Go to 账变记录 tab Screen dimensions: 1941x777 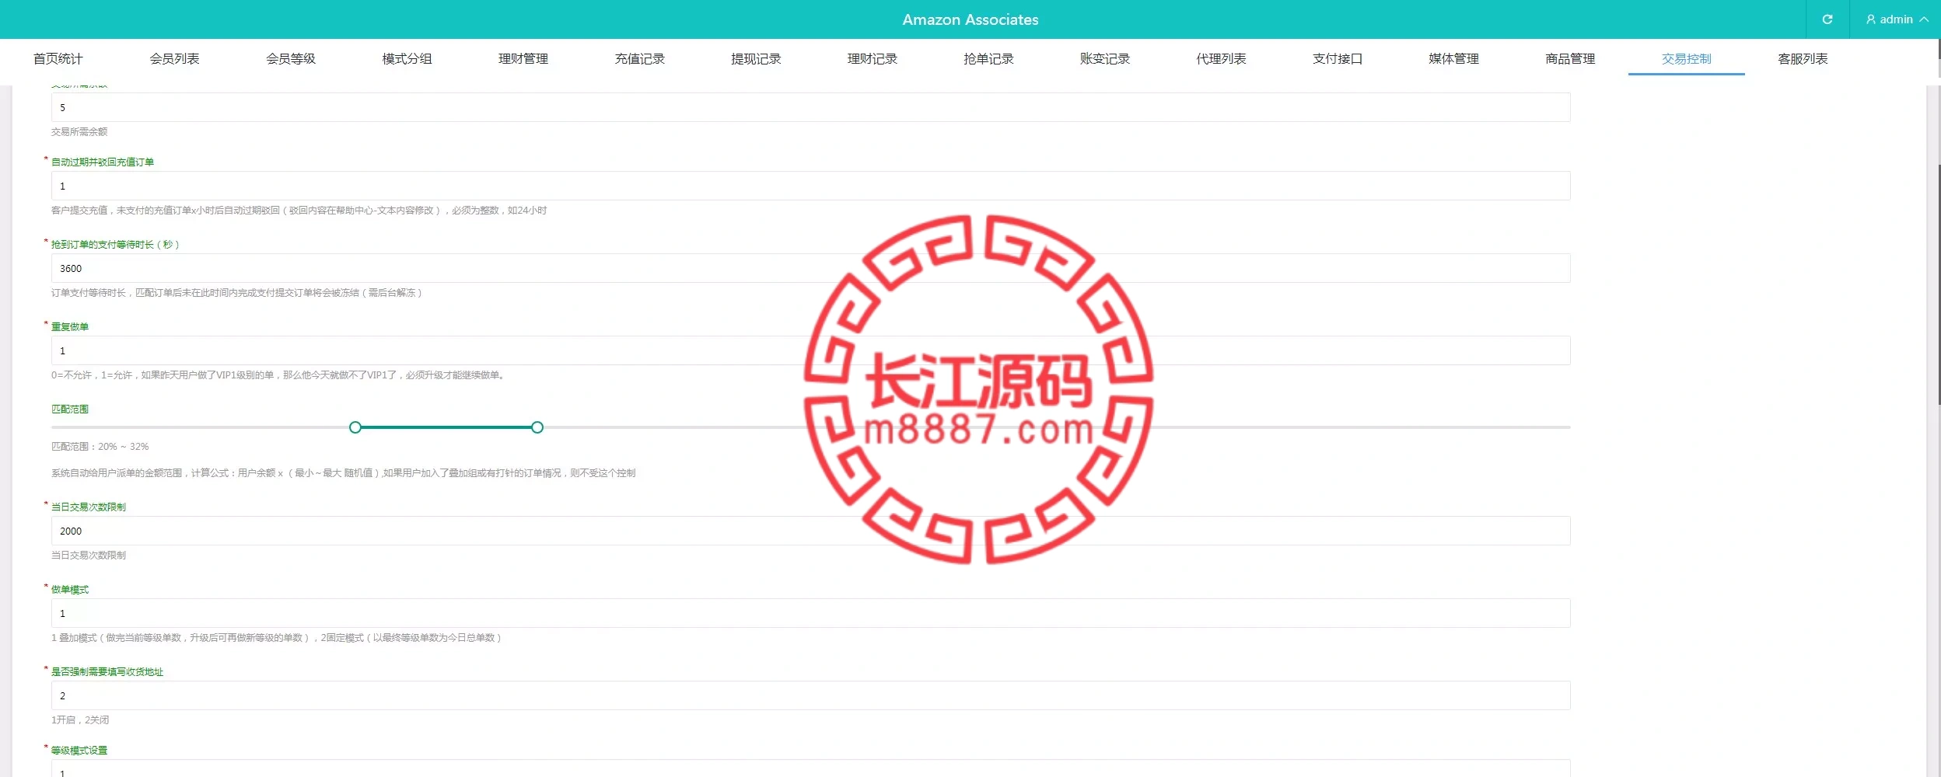[1105, 59]
